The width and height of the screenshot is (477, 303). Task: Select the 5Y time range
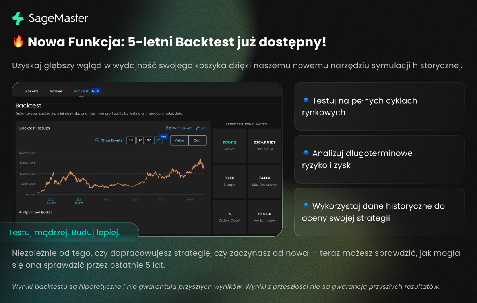click(158, 140)
